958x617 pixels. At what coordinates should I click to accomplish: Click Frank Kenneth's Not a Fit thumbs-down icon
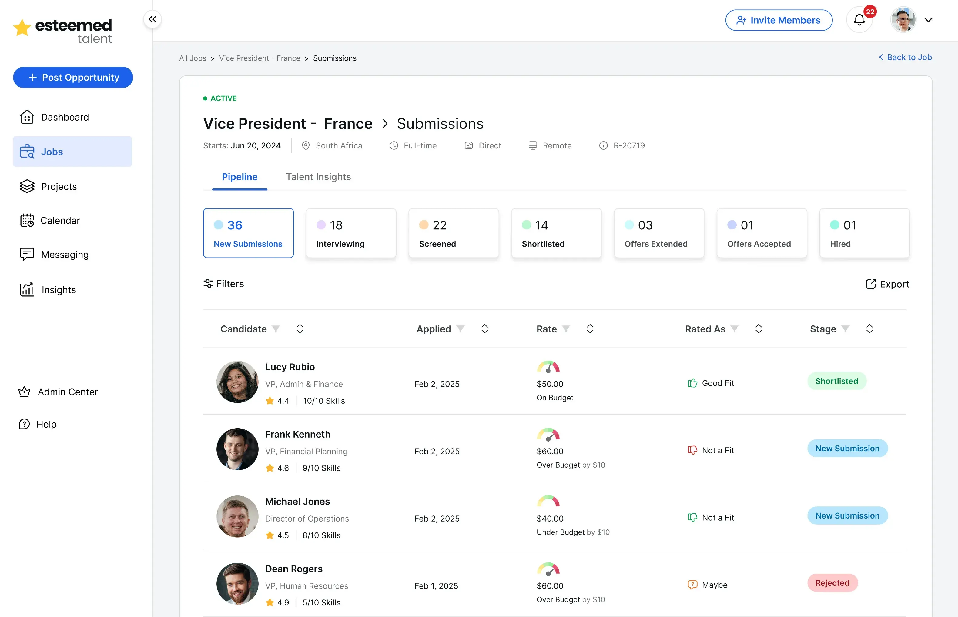click(692, 450)
